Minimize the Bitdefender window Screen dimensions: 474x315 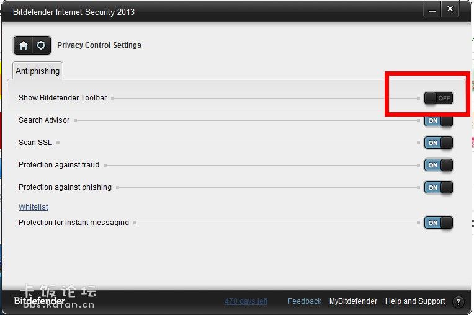pos(433,9)
